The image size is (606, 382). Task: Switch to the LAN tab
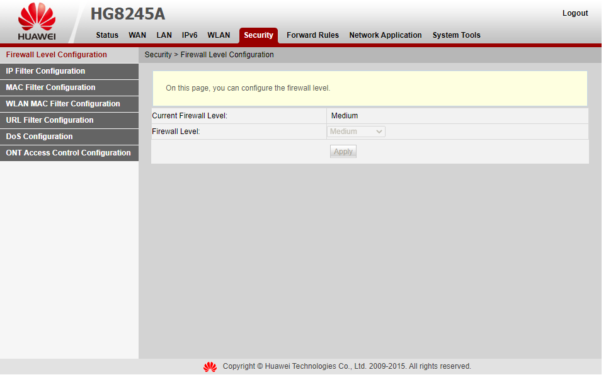(x=164, y=35)
